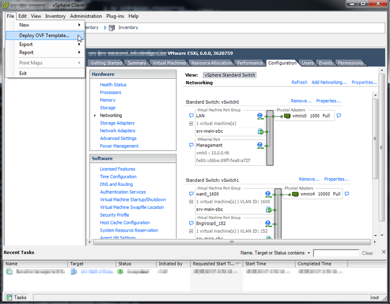Expand the Report submenu arrow

79,52
